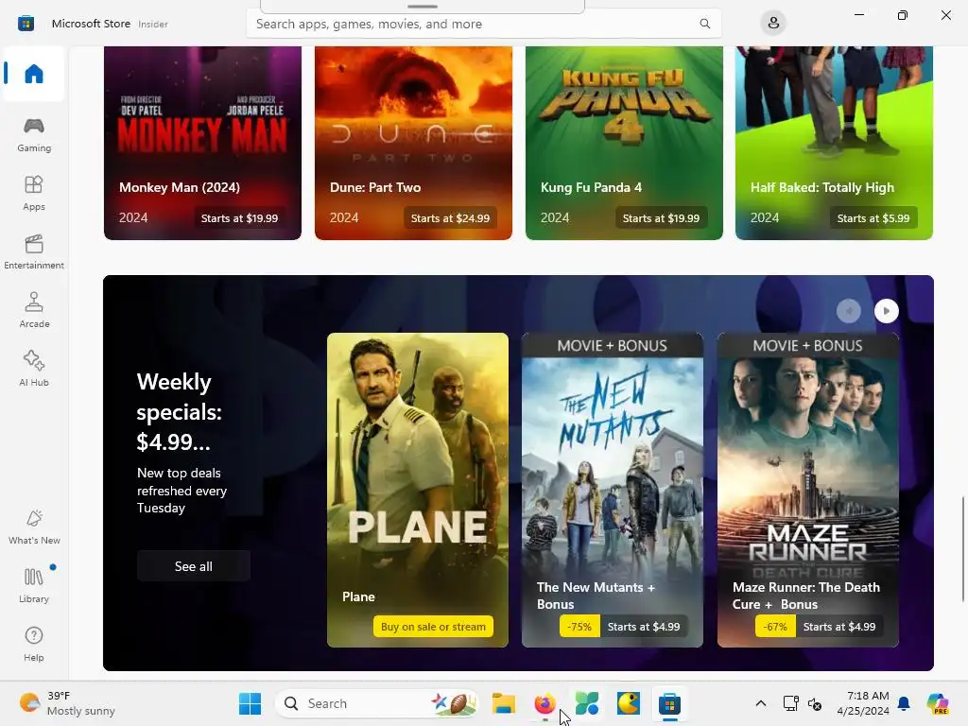Click New Mutants Starts at $4.99
The height and width of the screenshot is (726, 968).
pyautogui.click(x=643, y=626)
